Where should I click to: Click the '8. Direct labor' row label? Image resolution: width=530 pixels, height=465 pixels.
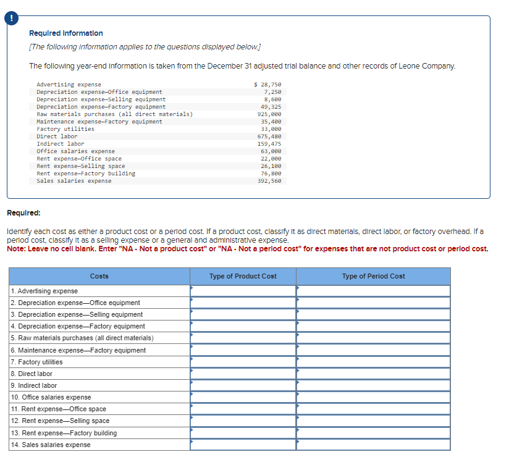[32, 374]
